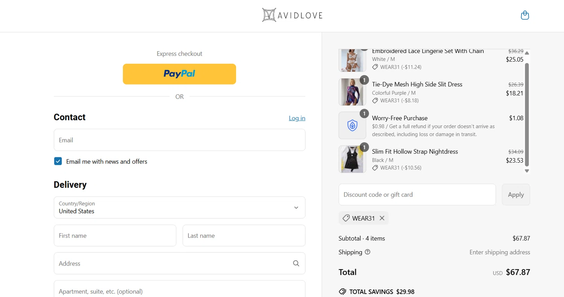564x297 pixels.
Task: Click the Slim Fit Hollow Strap Nightdress thumbnail
Action: (x=352, y=159)
